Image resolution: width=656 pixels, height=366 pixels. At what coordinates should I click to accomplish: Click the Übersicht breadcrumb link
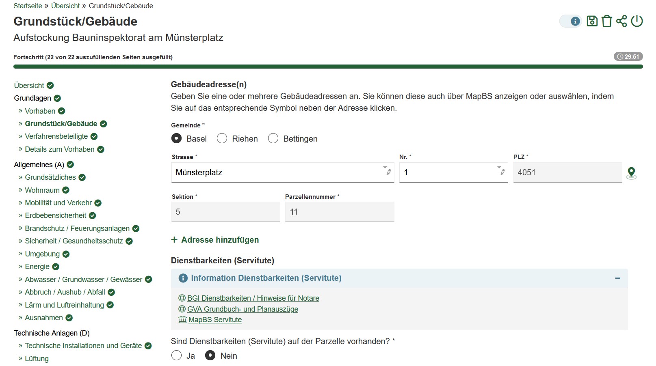tap(65, 6)
